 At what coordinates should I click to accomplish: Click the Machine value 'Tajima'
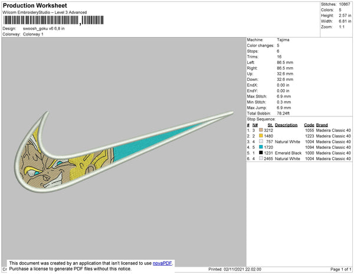coord(283,40)
